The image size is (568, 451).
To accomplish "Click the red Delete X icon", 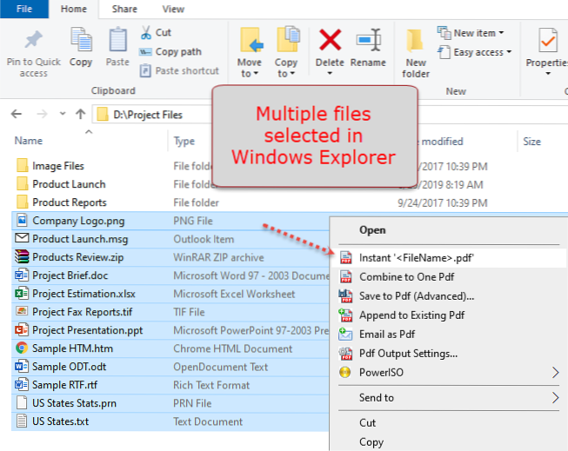I will point(330,41).
